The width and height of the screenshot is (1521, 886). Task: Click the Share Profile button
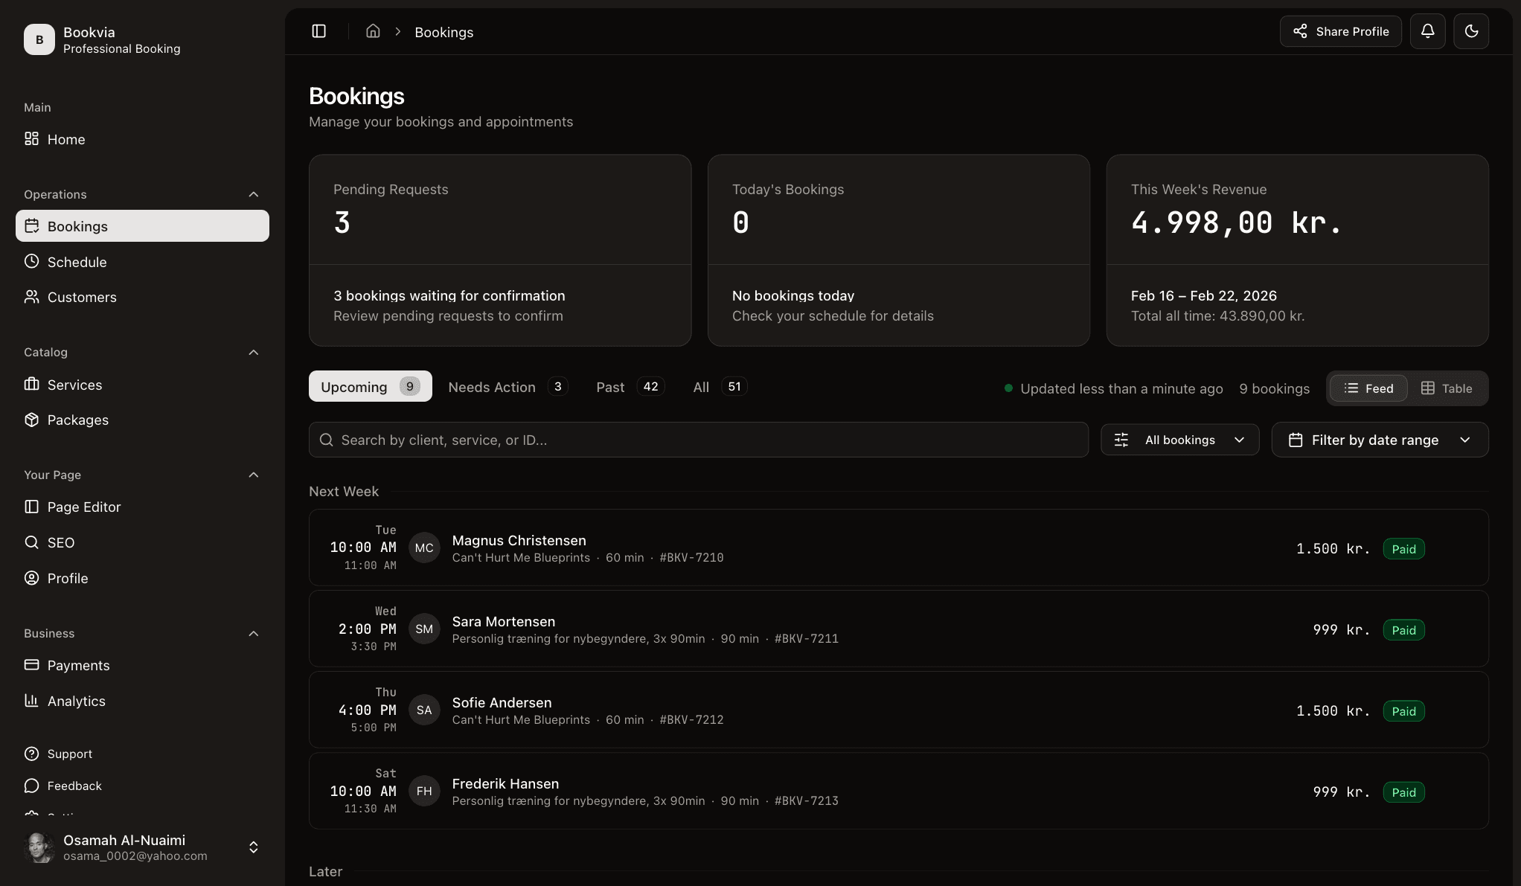1339,31
